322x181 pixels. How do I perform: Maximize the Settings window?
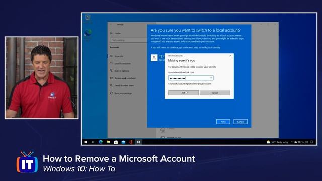[x=268, y=25]
